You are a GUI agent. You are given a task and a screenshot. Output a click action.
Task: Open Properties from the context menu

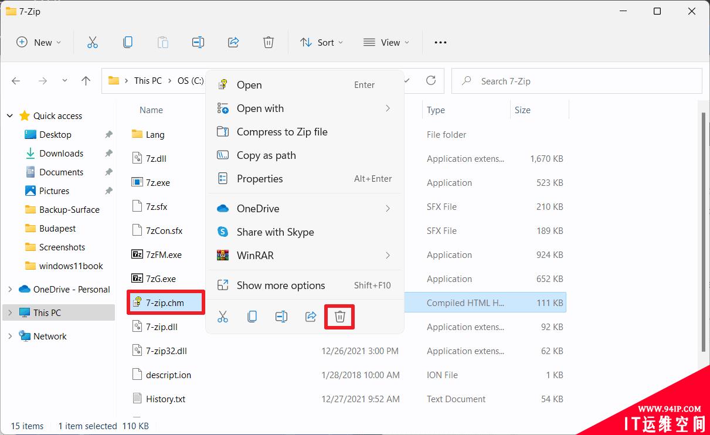tap(305, 179)
